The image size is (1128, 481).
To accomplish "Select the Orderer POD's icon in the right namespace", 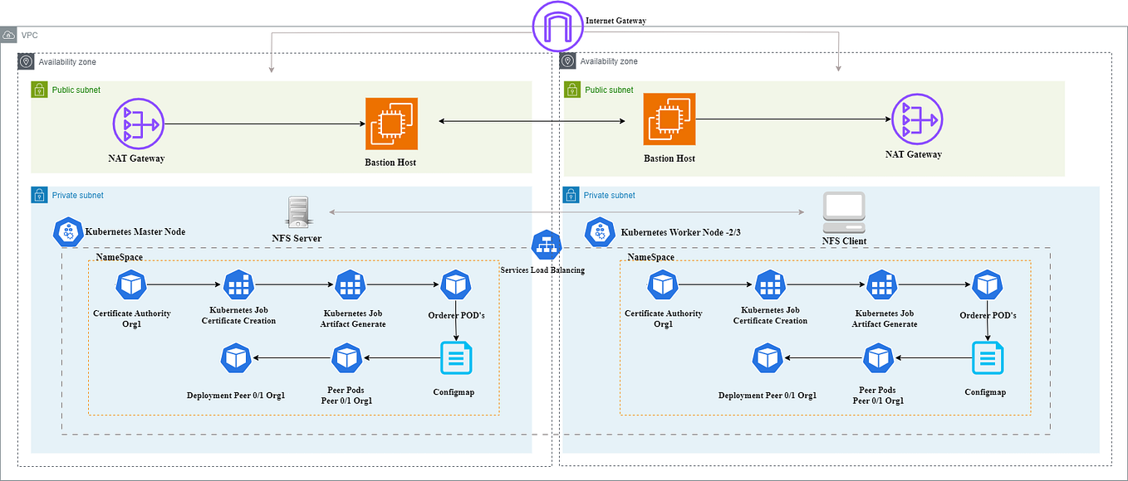I will point(988,284).
